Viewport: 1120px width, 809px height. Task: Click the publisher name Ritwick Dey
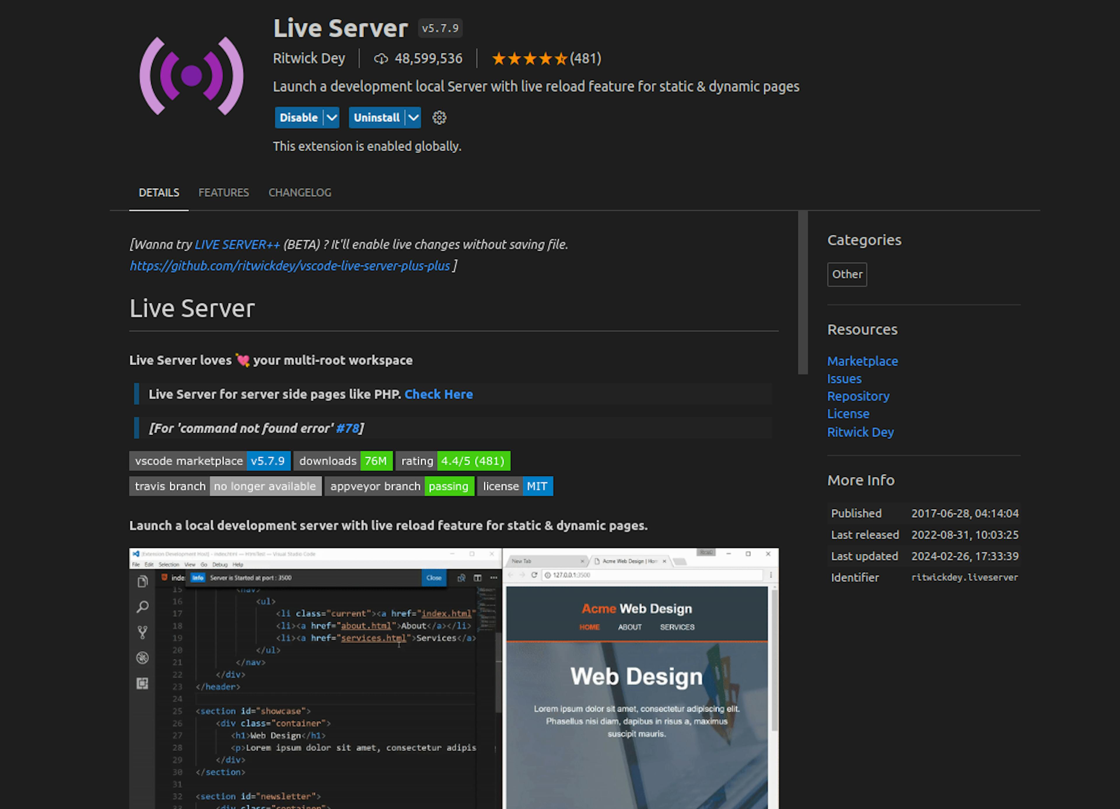pyautogui.click(x=309, y=59)
